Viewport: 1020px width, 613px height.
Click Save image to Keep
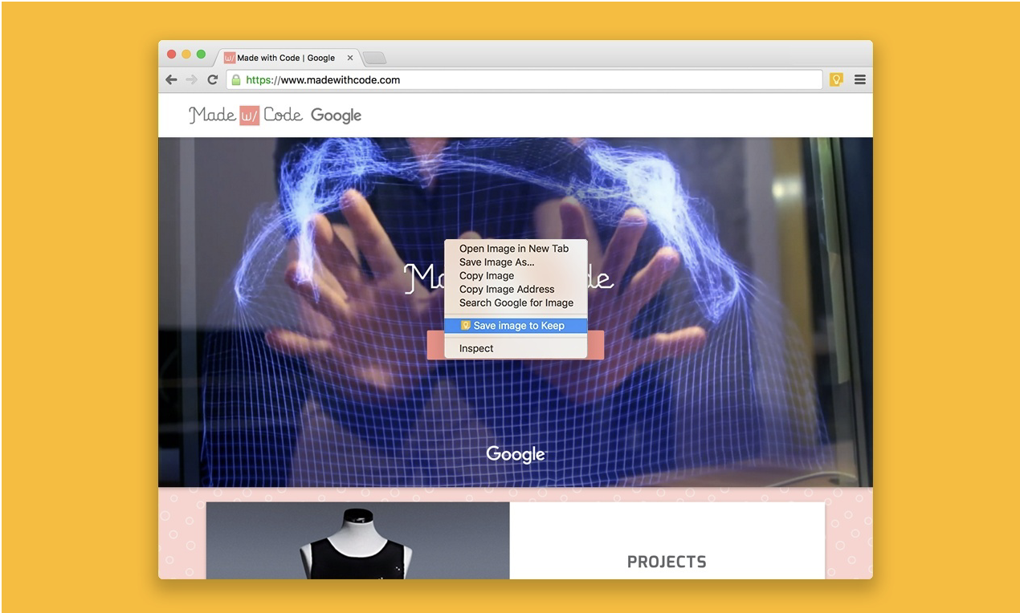click(x=516, y=326)
